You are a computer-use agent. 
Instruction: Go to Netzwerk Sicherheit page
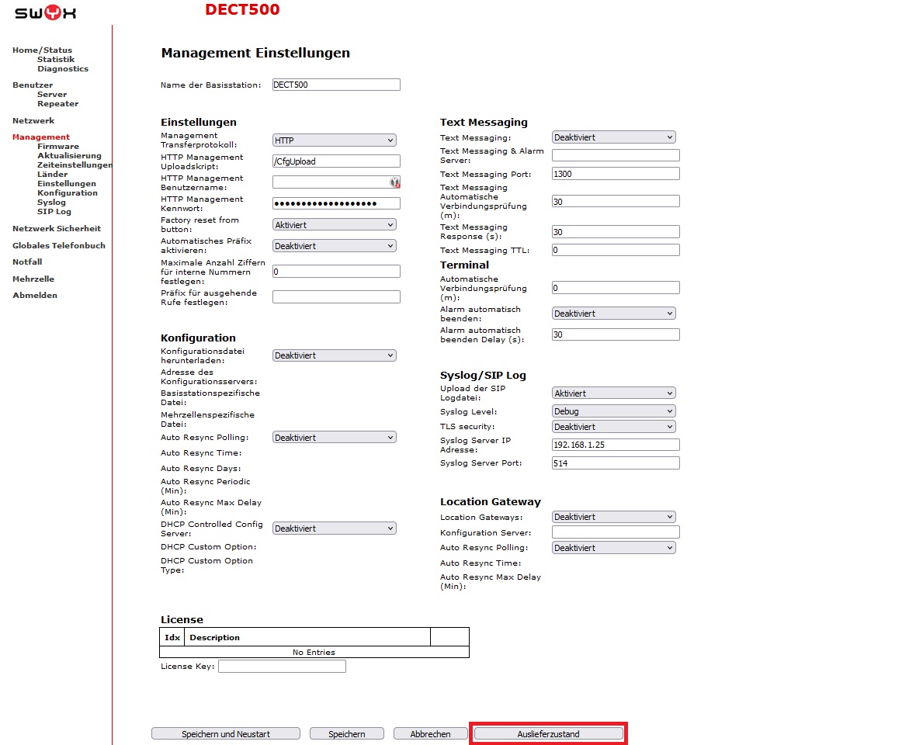click(57, 229)
